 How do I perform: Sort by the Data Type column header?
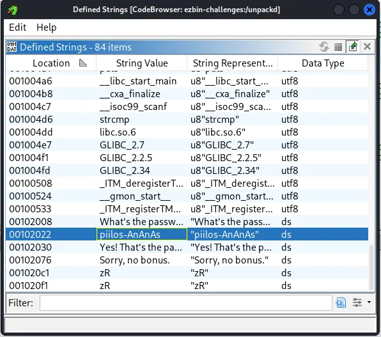[323, 63]
